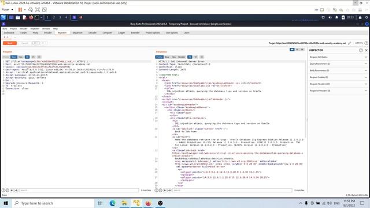Switch response view to Render
370x208 pixels.
pos(182,57)
